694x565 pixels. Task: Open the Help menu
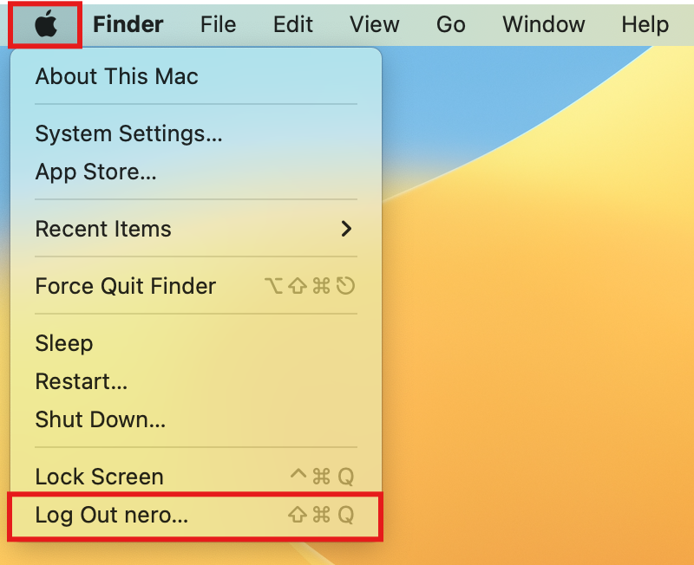coord(645,24)
